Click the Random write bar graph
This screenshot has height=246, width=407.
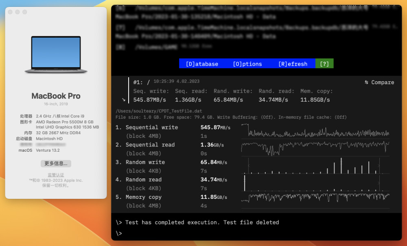coord(315,165)
